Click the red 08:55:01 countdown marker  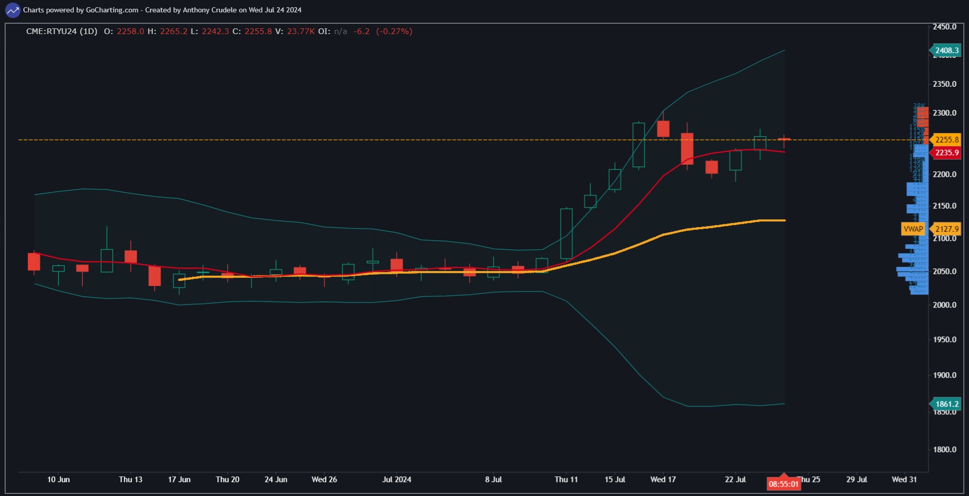pos(783,484)
